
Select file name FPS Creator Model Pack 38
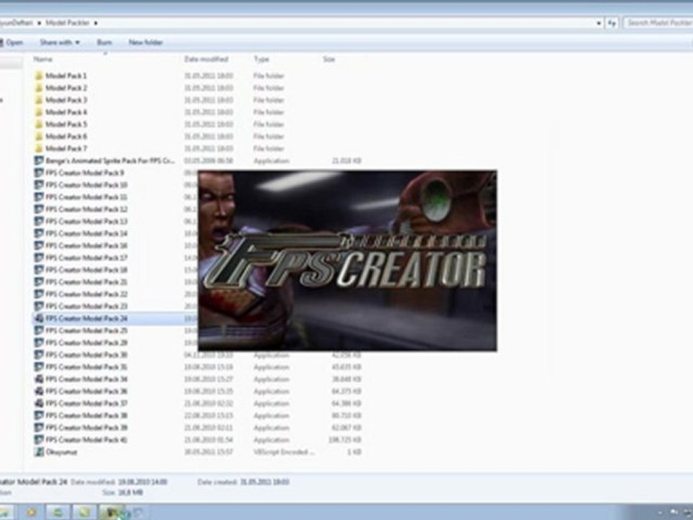pyautogui.click(x=86, y=416)
